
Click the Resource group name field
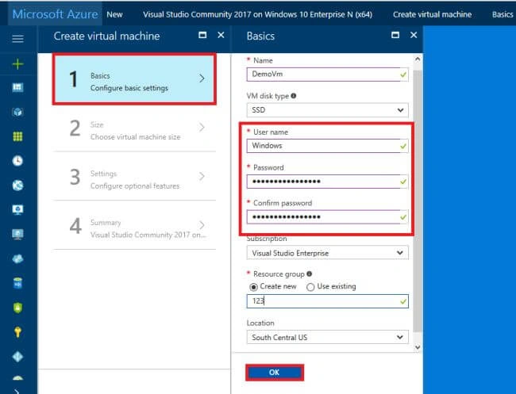point(327,301)
